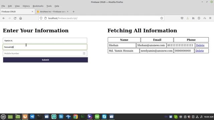Click the address bar showing localhost/FirebaseJavaScript/
Screen dimensions: 214x120
click(101, 18)
